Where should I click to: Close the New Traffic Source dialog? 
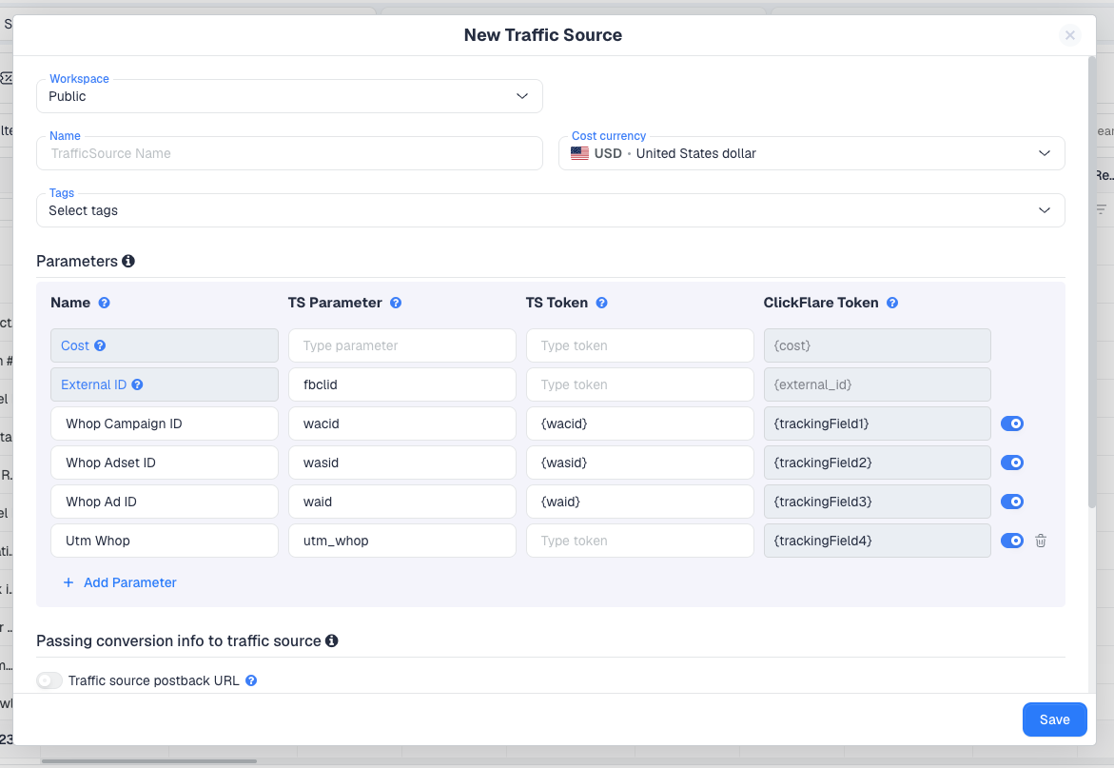[x=1070, y=35]
